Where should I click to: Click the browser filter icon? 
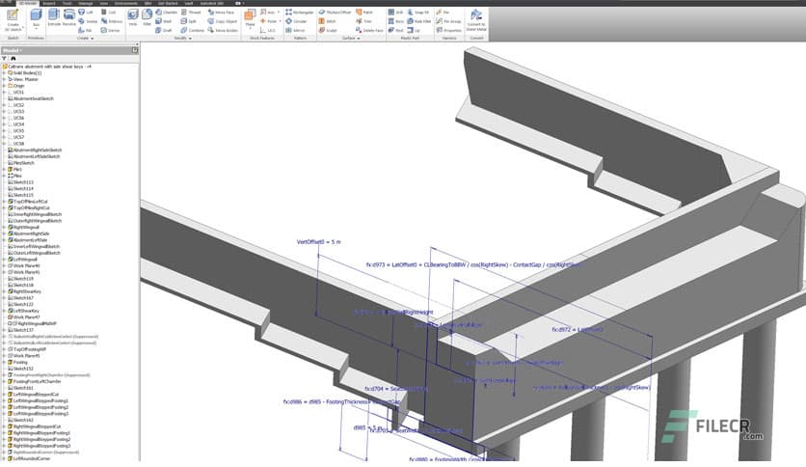pos(5,59)
